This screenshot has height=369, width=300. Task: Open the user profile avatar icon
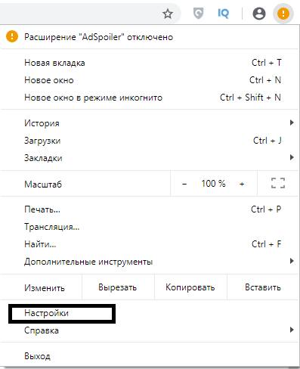tap(259, 13)
